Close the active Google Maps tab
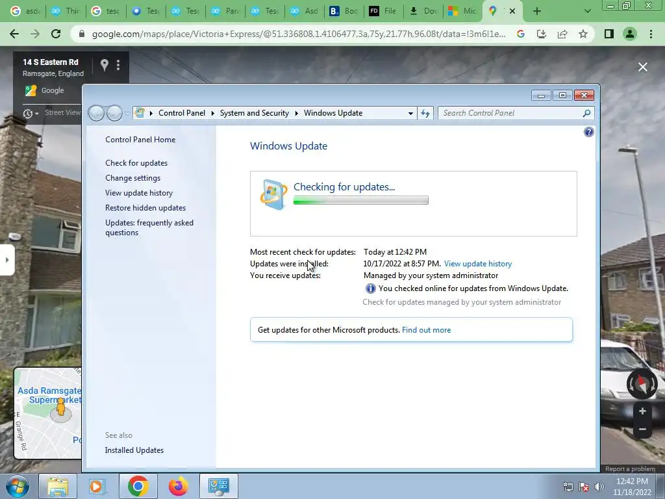 pyautogui.click(x=512, y=11)
